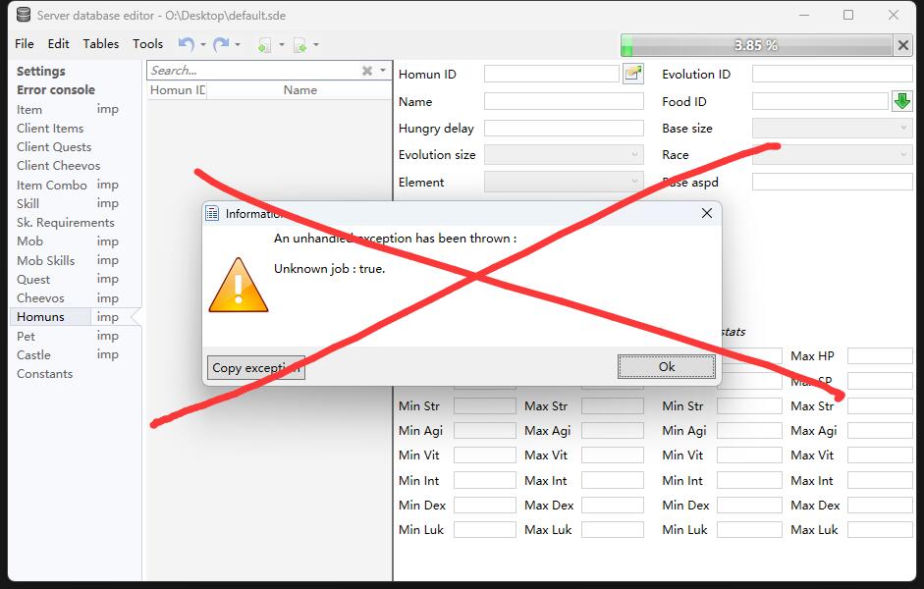Close the Information dialog with its X
This screenshot has height=589, width=924.
pos(706,213)
